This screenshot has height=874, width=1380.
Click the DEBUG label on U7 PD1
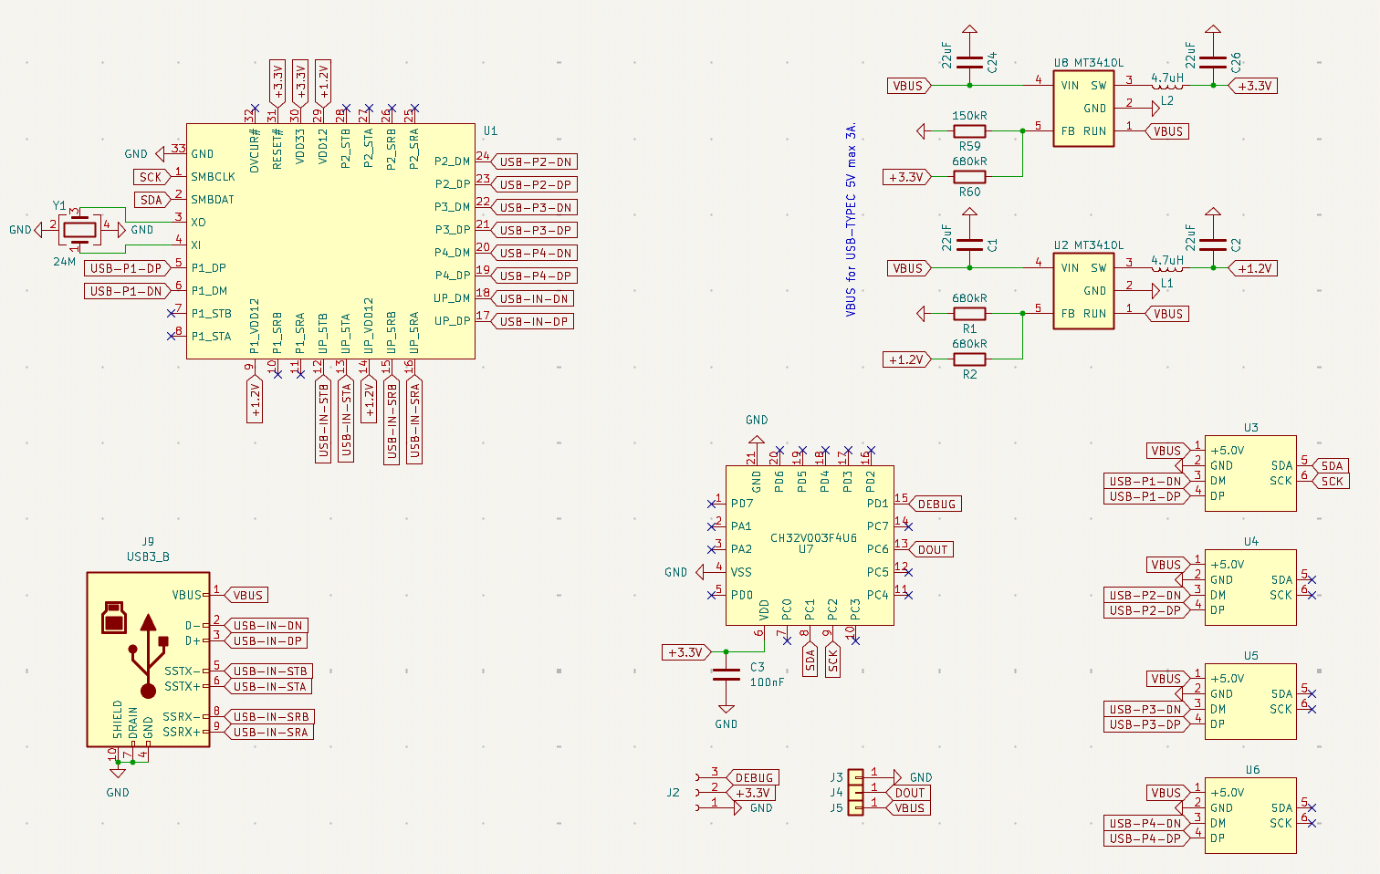(x=936, y=504)
